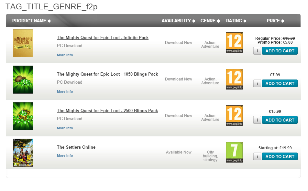This screenshot has height=191, width=308.
Task: Click PEGI 12 rating icon of 1050 Blings Pack
Action: [x=234, y=79]
